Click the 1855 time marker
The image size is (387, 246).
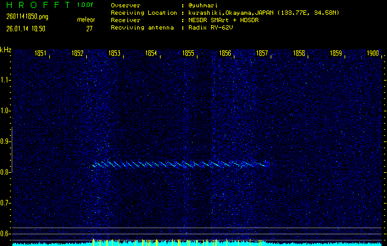[188, 54]
